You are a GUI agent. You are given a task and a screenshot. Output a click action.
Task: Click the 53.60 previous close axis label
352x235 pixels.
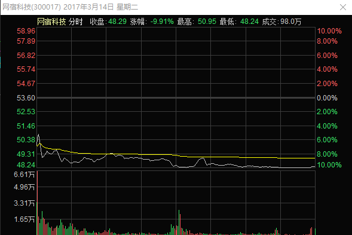point(26,98)
